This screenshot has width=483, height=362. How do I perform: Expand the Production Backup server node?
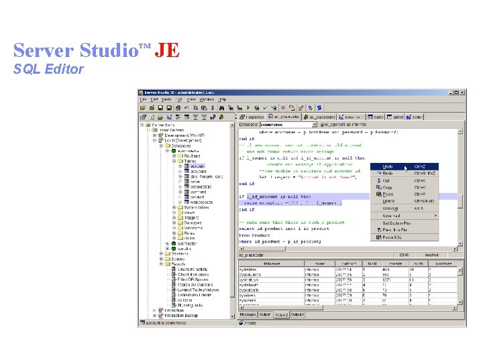click(x=155, y=316)
